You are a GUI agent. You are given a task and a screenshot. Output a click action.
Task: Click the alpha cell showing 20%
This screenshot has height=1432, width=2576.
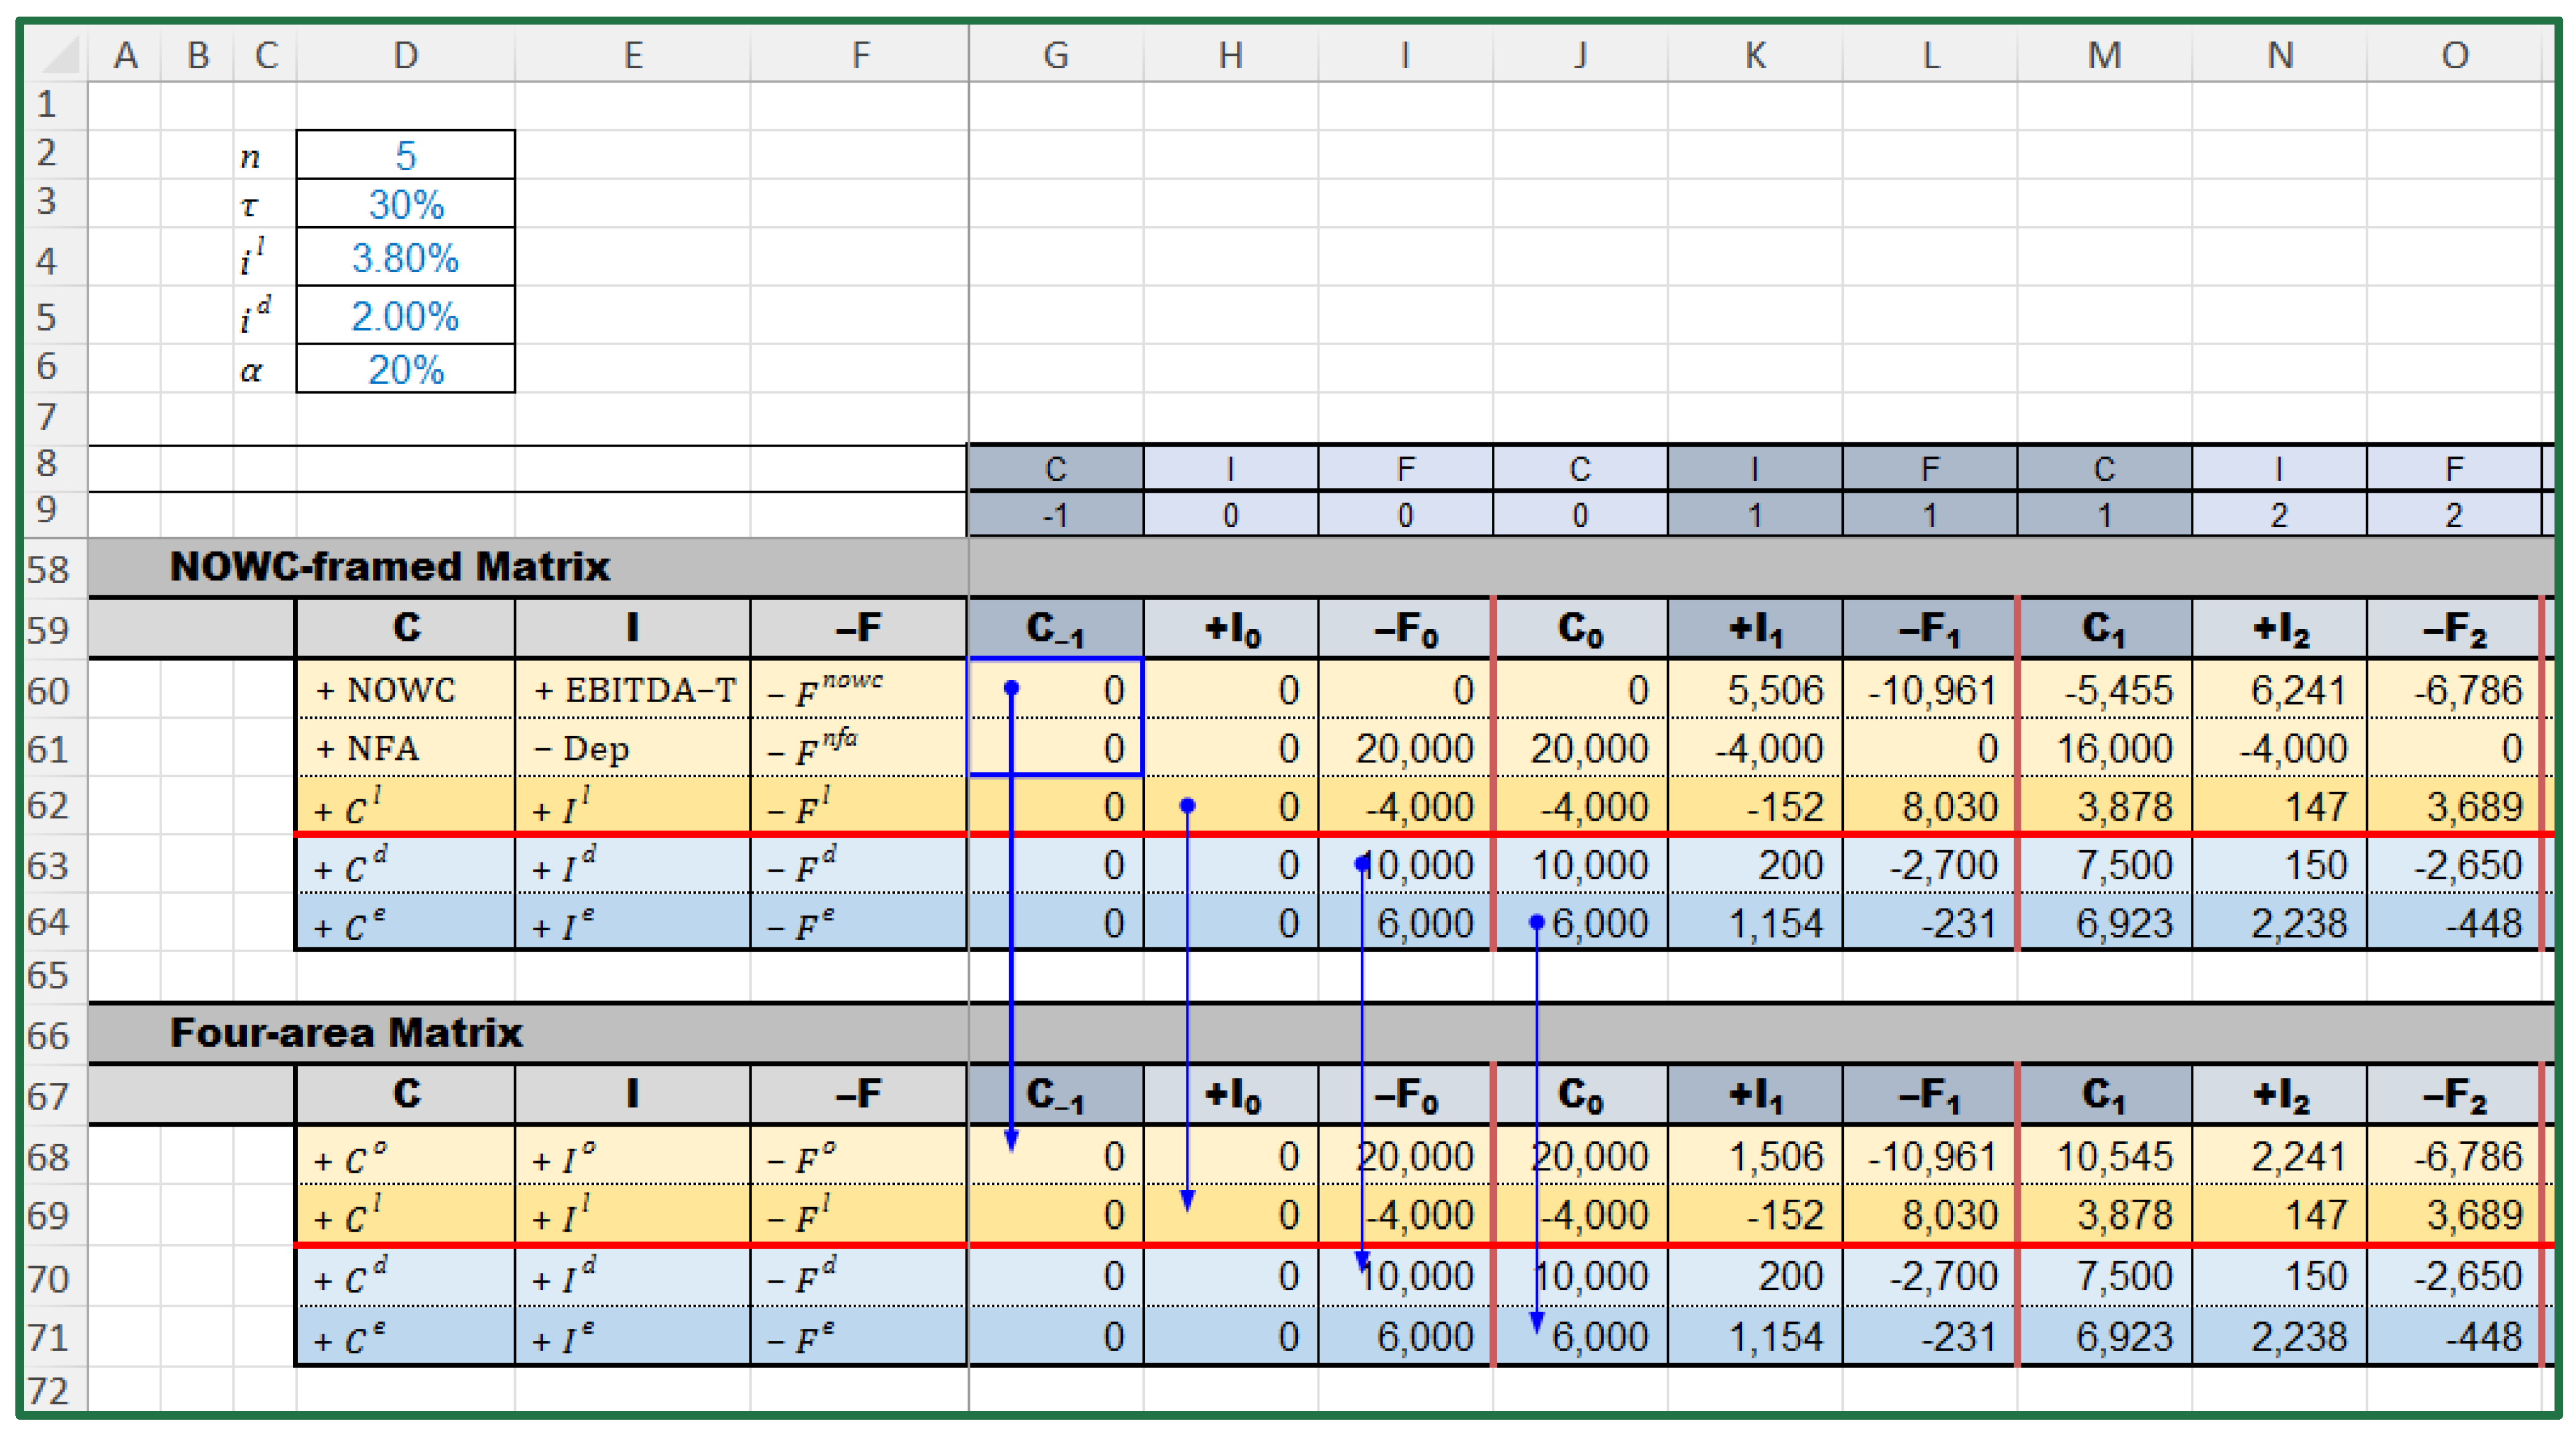[405, 370]
